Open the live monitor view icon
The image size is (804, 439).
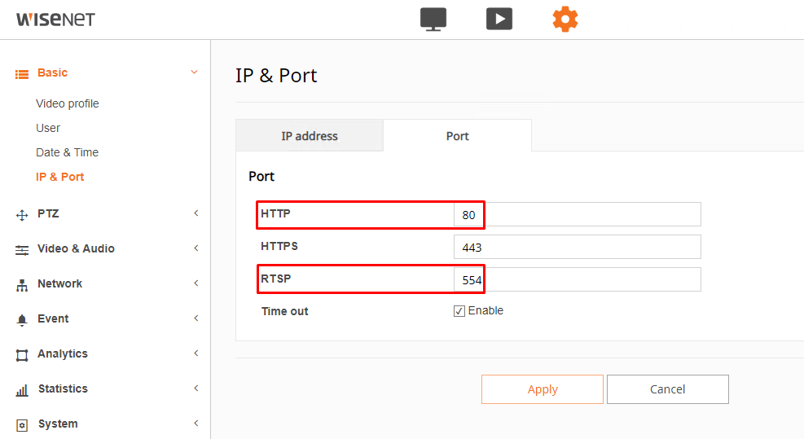pos(433,19)
